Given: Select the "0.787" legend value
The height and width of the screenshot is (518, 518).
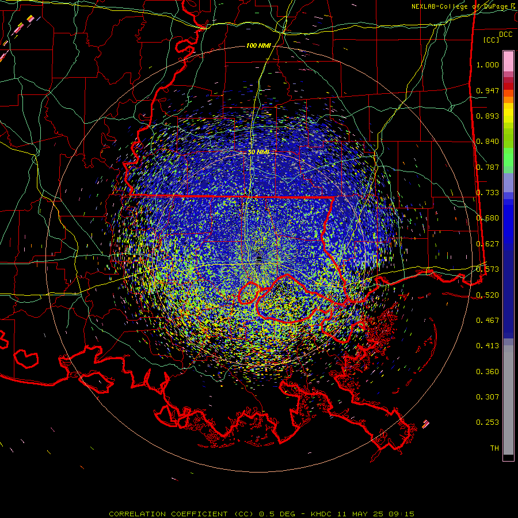Looking at the screenshot, I should tap(487, 167).
